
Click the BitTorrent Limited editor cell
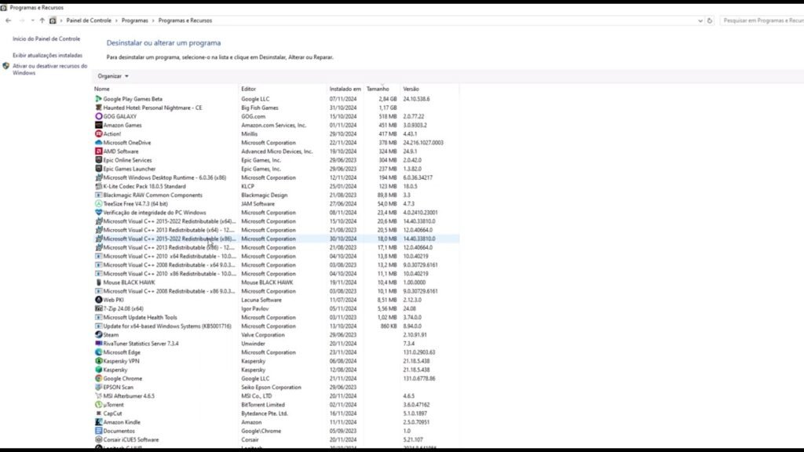tap(263, 404)
